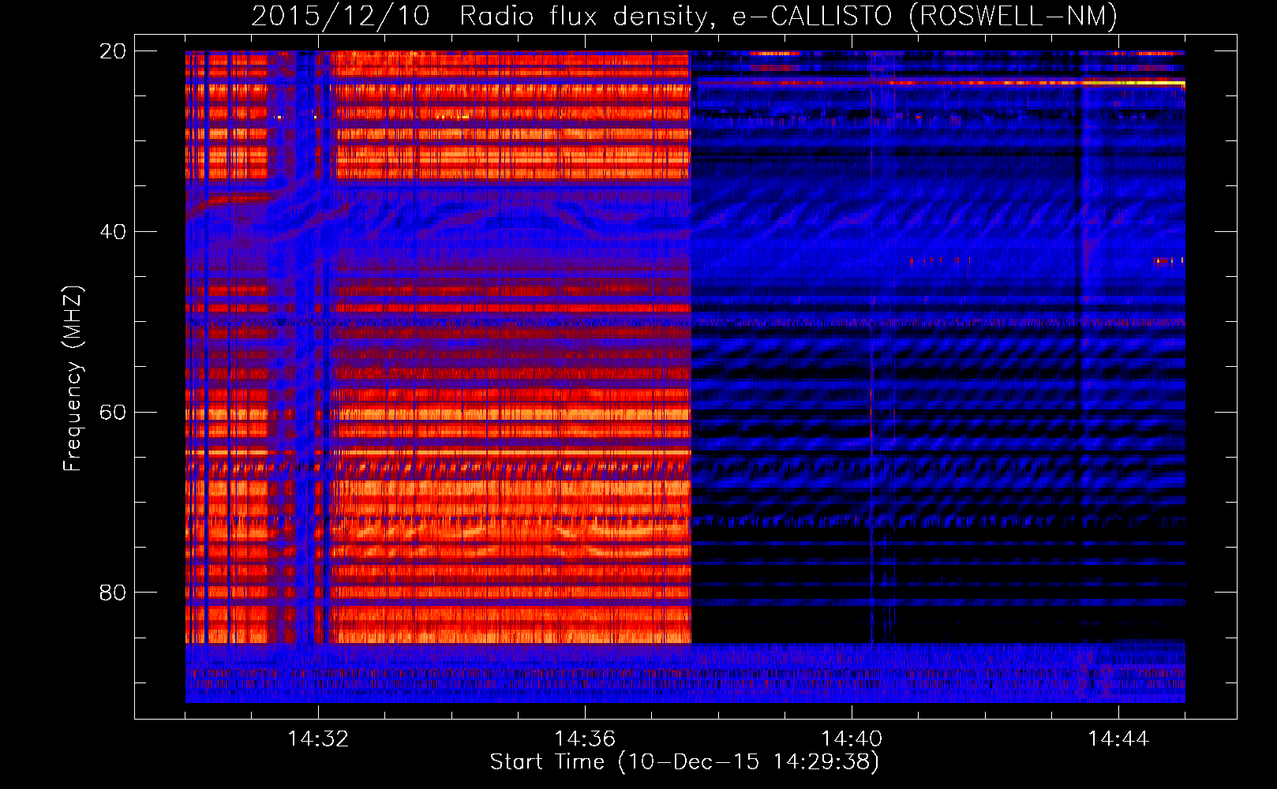Click the plot title mentioning e-CALLISTO

click(x=683, y=16)
